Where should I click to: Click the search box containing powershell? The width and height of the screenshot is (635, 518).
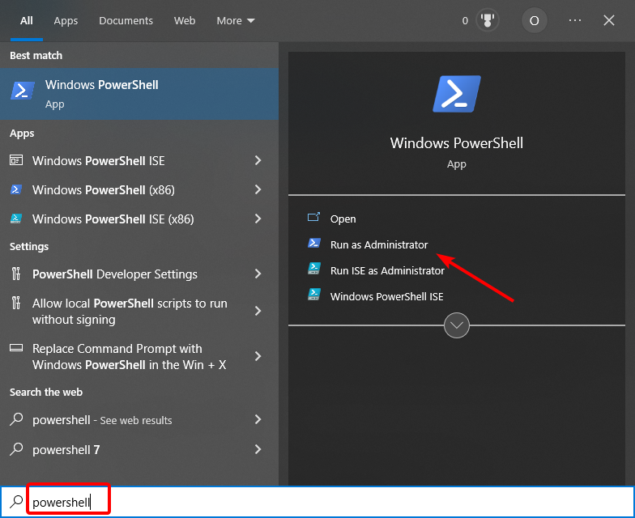(x=317, y=502)
